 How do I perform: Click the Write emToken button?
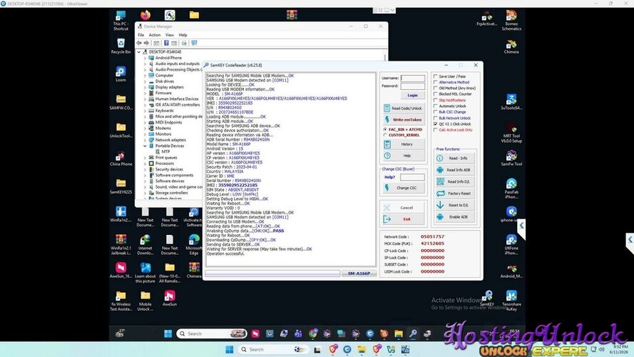(403, 120)
